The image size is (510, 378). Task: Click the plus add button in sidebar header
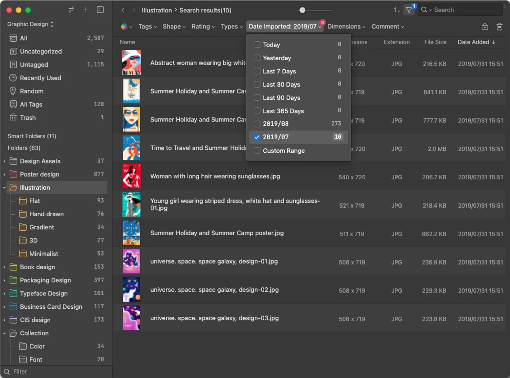pos(86,10)
